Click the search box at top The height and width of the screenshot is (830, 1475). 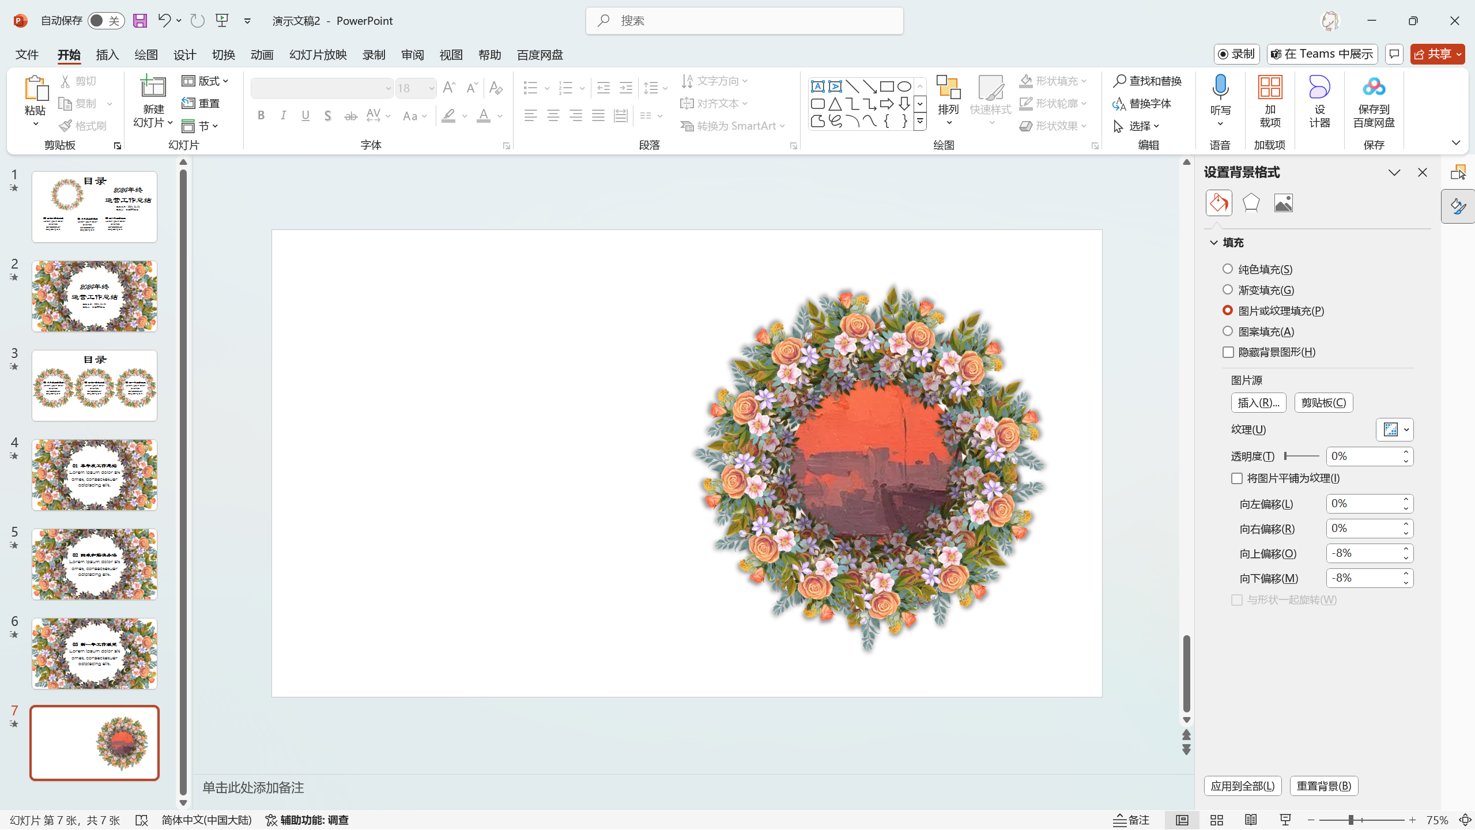[x=744, y=21]
